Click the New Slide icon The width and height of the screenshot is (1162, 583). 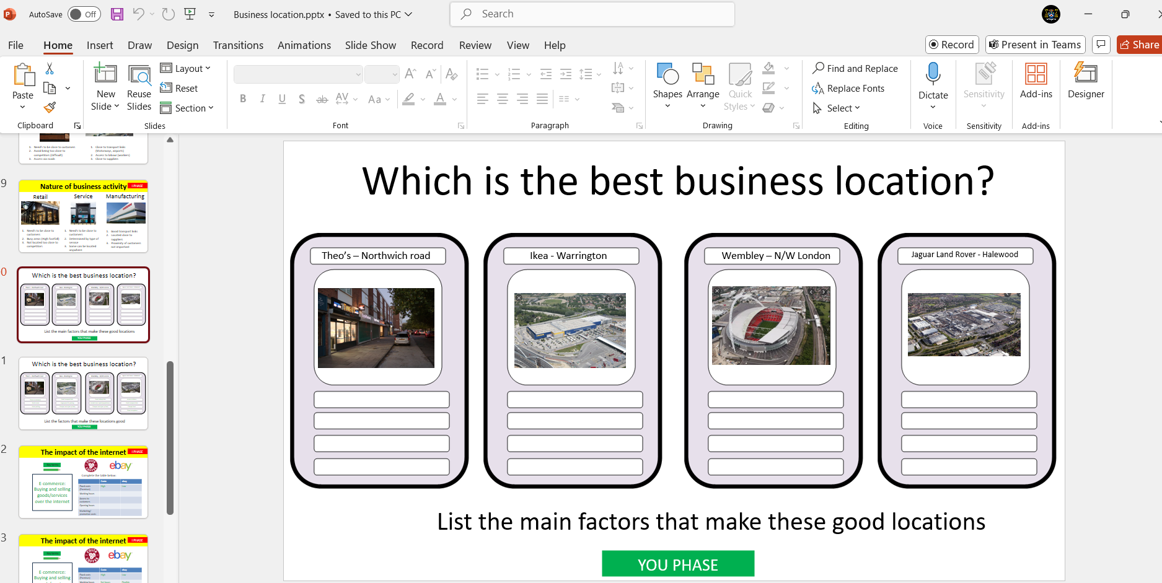pyautogui.click(x=105, y=74)
